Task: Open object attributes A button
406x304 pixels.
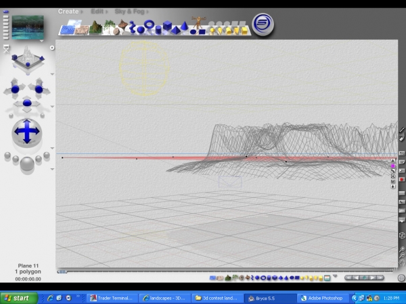Action: point(392,161)
